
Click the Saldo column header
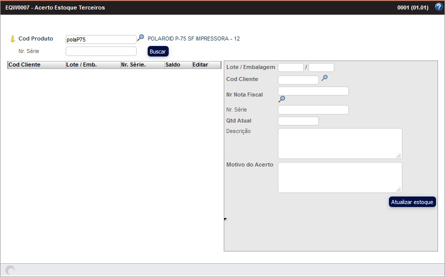click(x=178, y=65)
